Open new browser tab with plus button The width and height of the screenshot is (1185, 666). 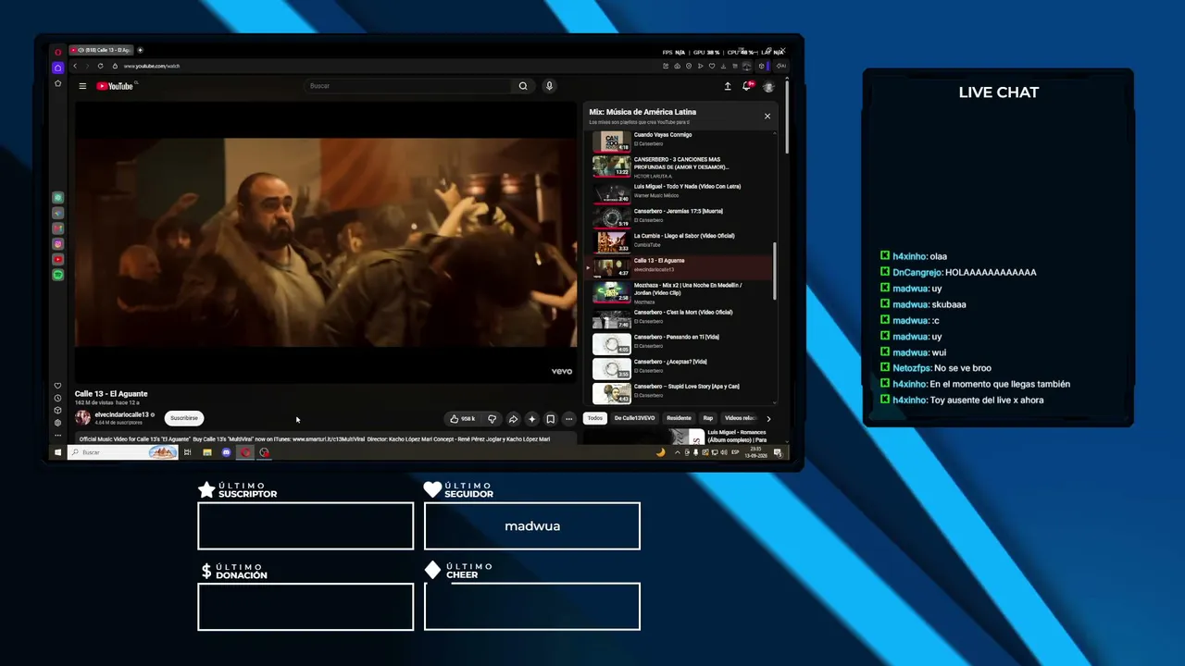click(141, 50)
